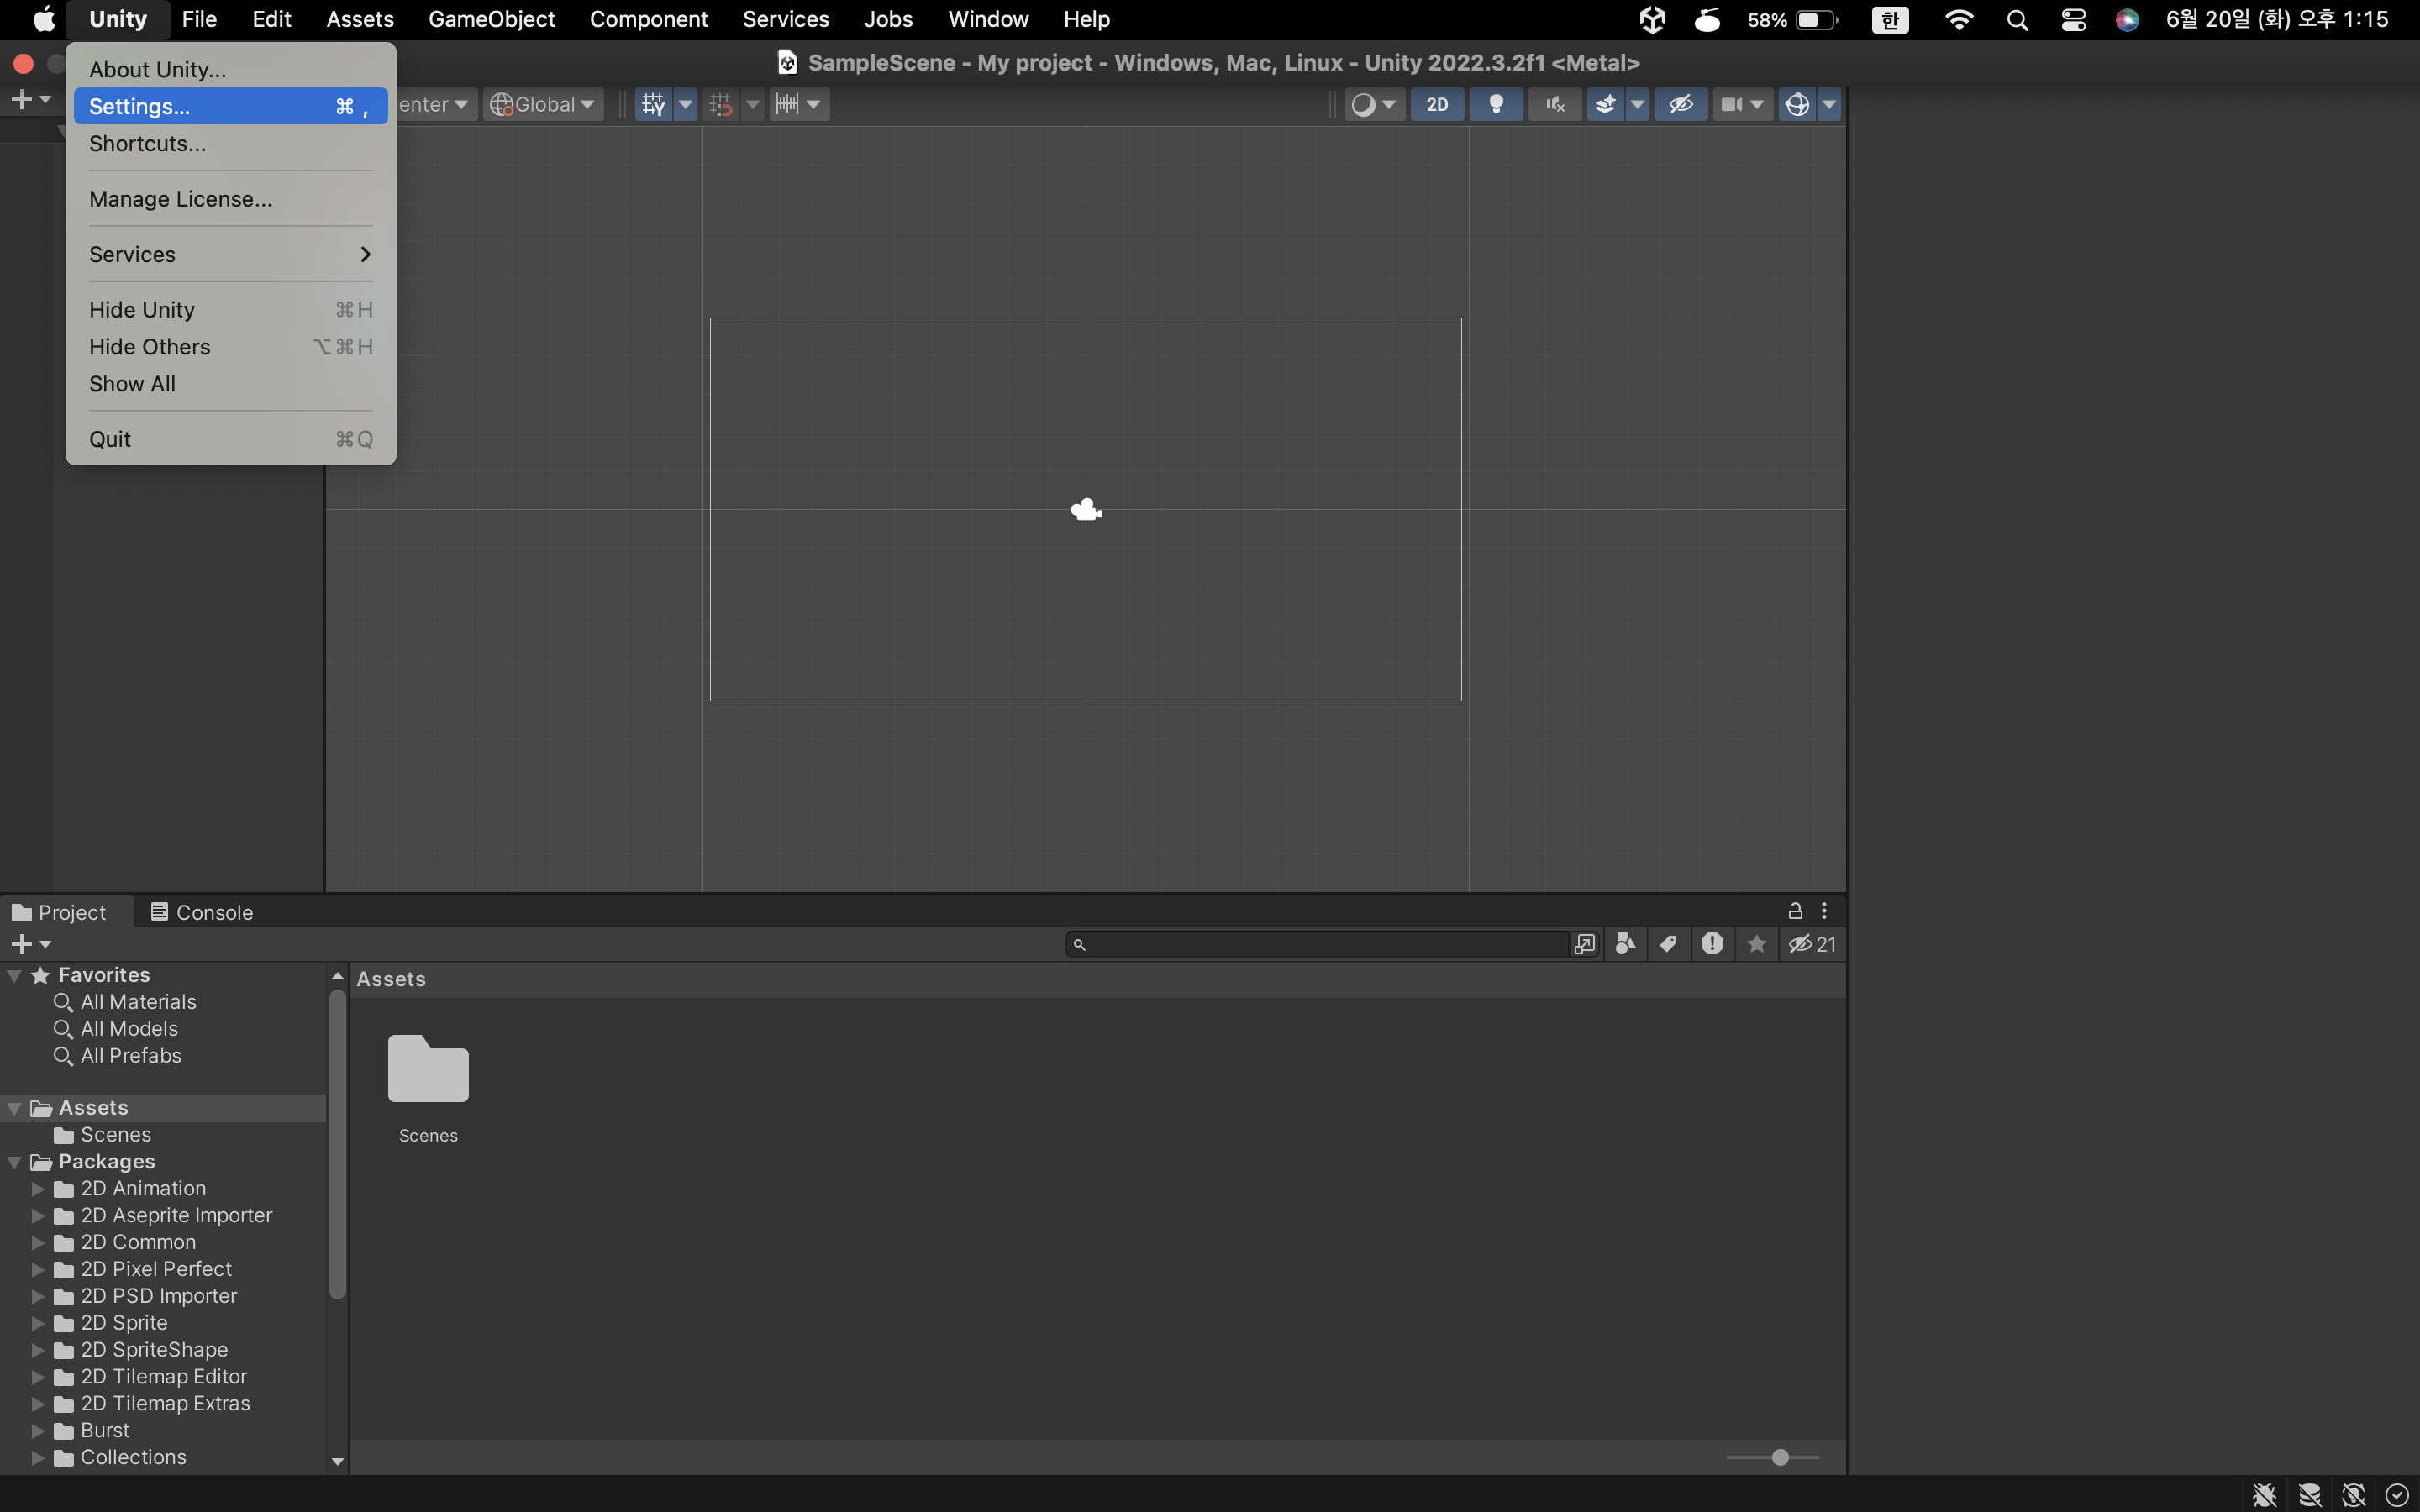The image size is (2420, 1512).
Task: Expand the 2D Animation package folder
Action: tap(38, 1188)
